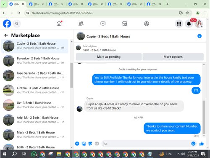The image size is (210, 158).
Task: Click the chat messages scrollbar
Action: tap(204, 117)
